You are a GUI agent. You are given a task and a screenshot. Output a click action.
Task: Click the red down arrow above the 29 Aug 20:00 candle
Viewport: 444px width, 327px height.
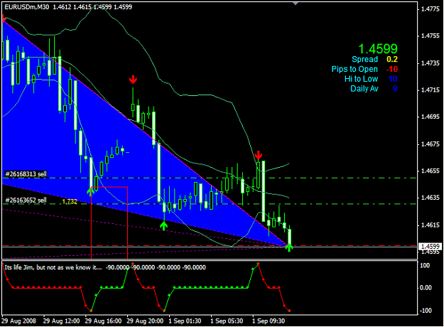coord(133,80)
